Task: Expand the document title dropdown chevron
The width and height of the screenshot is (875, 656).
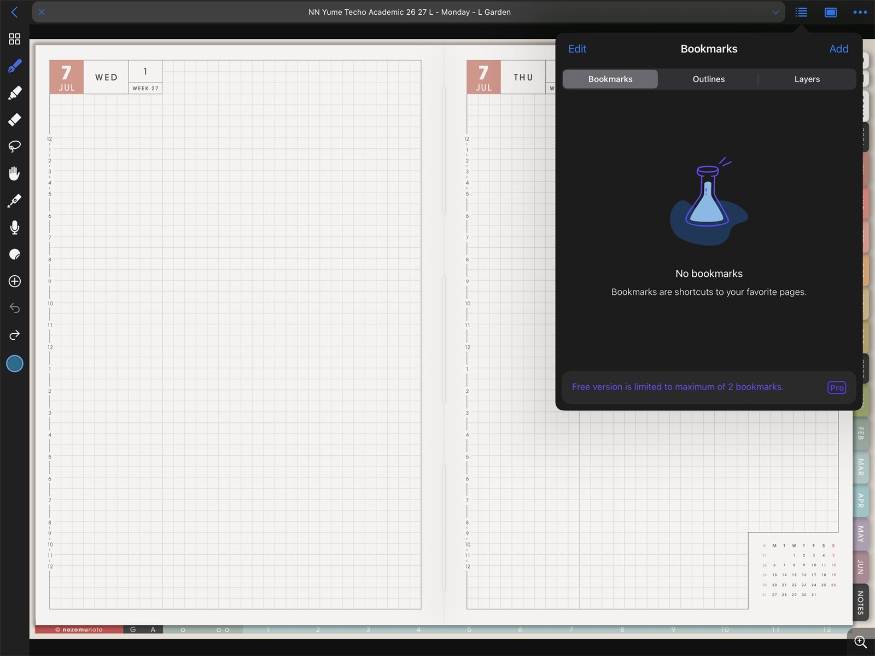Action: click(x=775, y=12)
